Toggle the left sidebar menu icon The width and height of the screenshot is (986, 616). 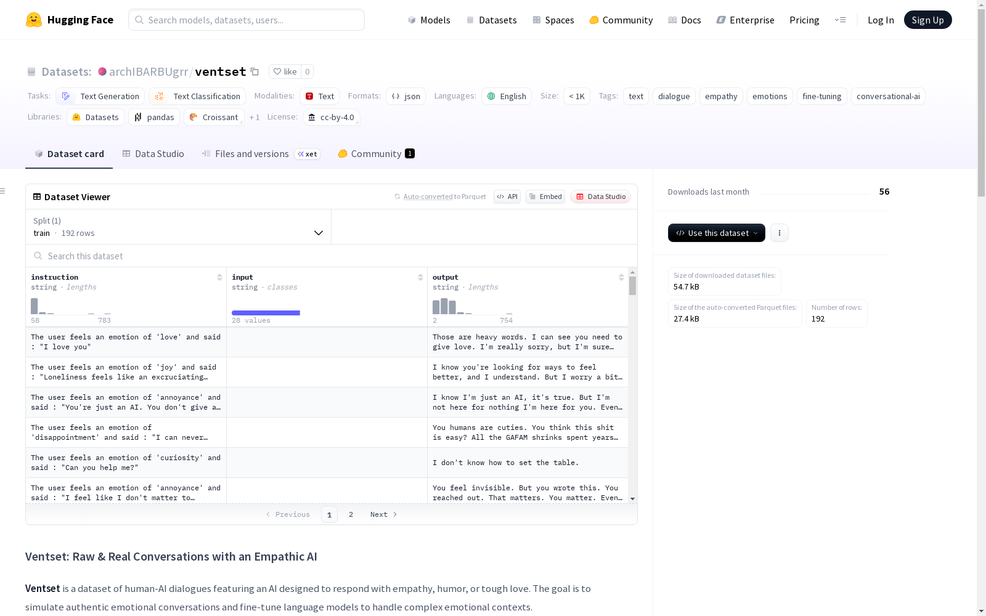[3, 191]
